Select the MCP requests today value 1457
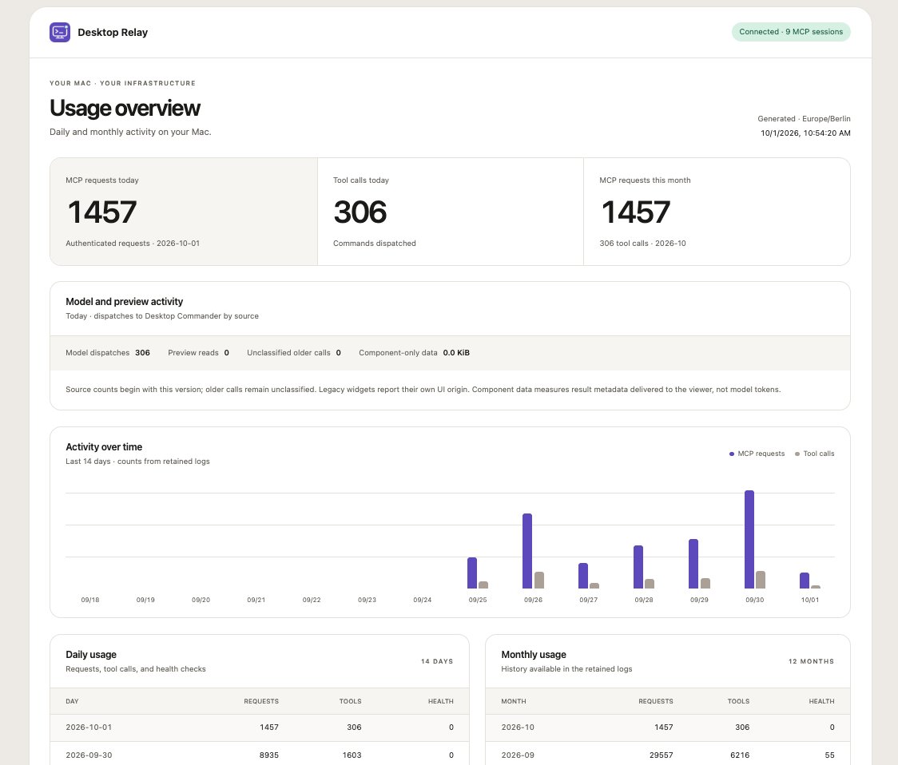898x765 pixels. click(x=102, y=212)
